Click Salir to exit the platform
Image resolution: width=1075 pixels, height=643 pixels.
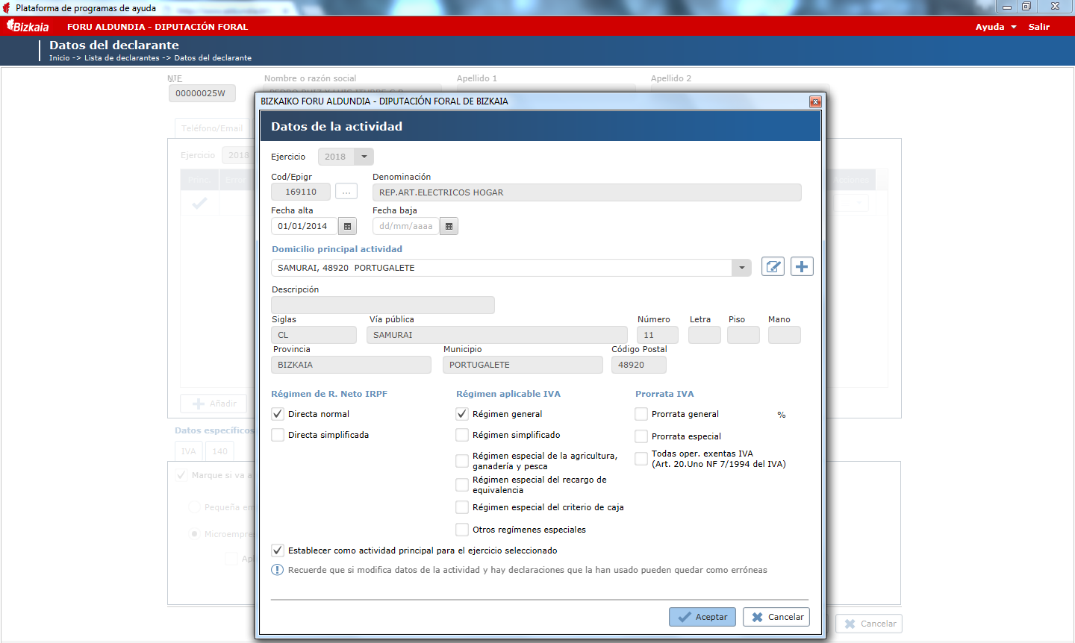click(x=1039, y=27)
